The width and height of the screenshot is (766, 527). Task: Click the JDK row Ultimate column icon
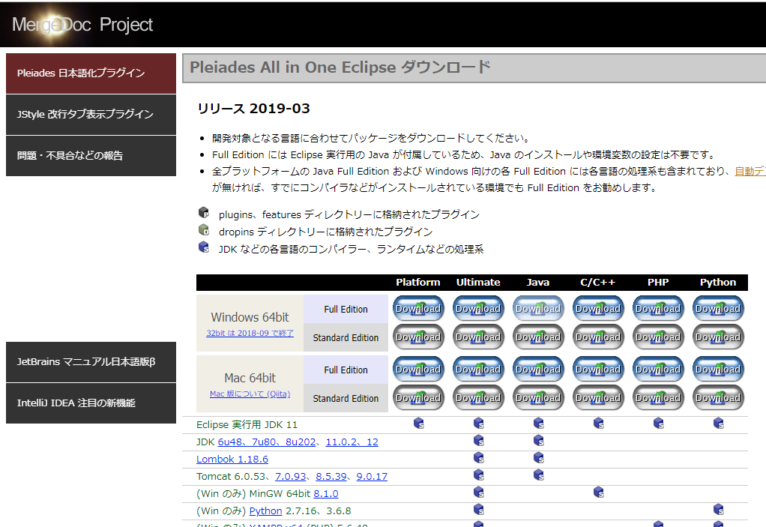pos(478,441)
